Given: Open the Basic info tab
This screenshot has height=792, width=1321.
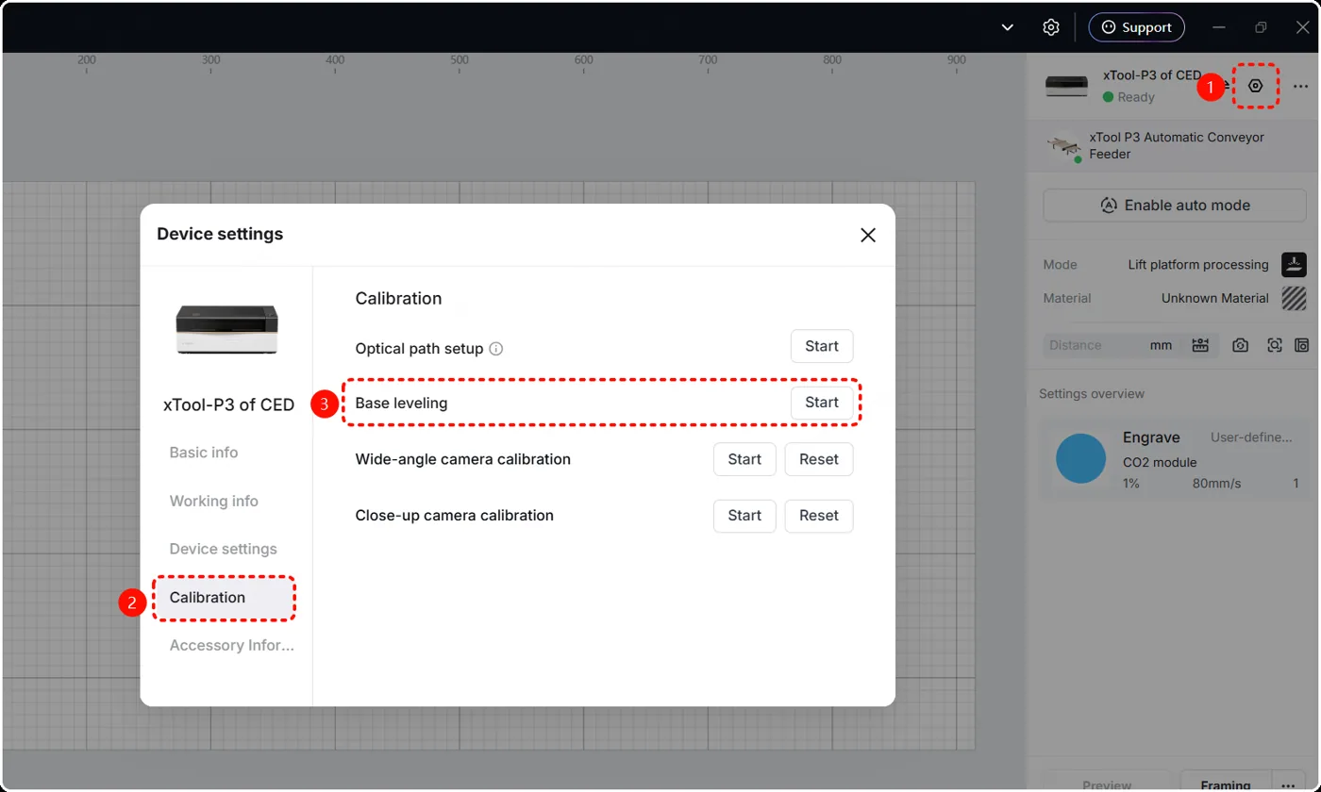Looking at the screenshot, I should point(204,453).
